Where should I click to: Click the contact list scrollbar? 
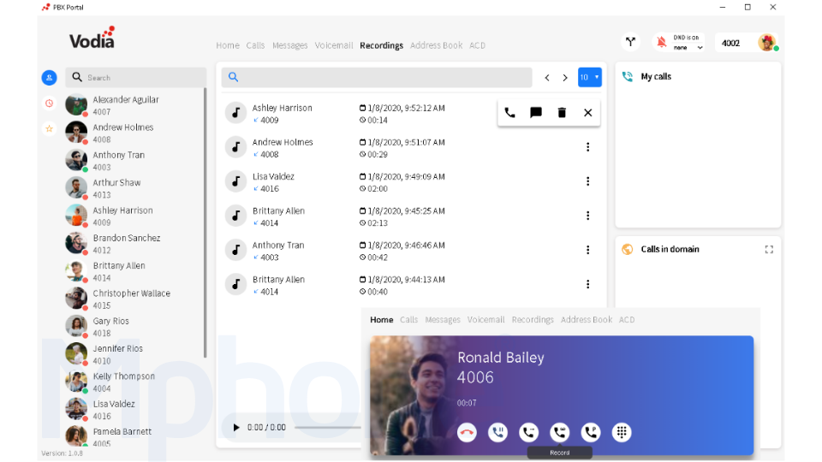[x=205, y=223]
